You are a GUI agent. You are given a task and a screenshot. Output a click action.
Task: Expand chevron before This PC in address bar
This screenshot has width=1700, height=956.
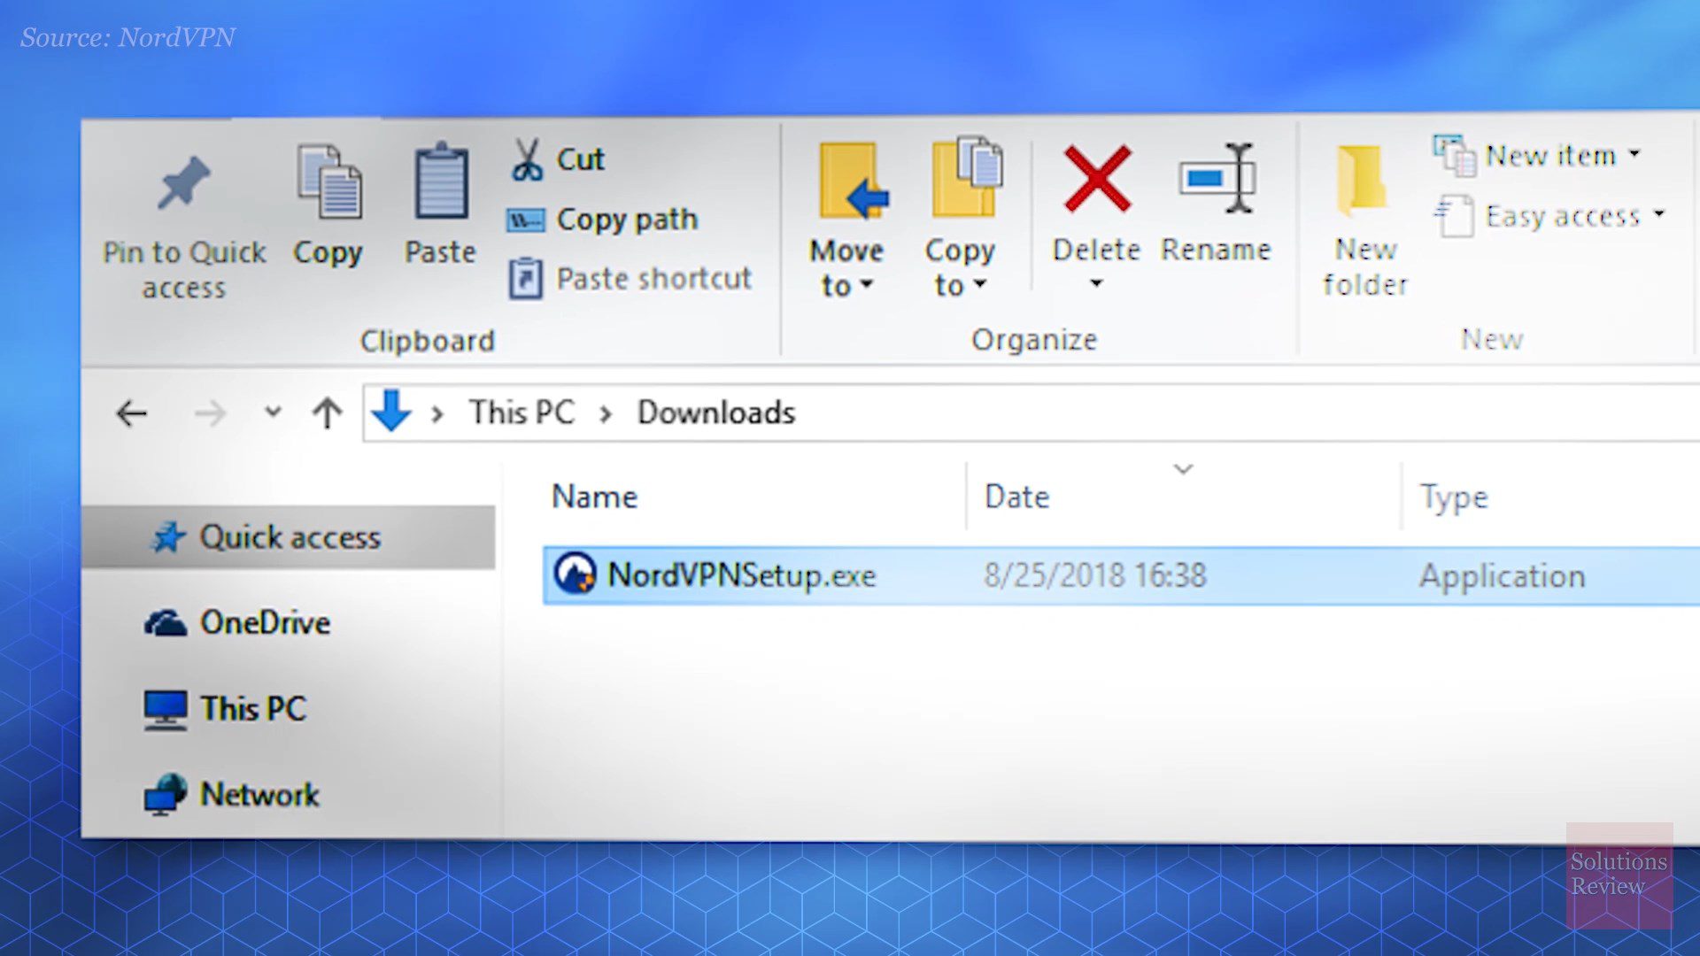(x=437, y=413)
